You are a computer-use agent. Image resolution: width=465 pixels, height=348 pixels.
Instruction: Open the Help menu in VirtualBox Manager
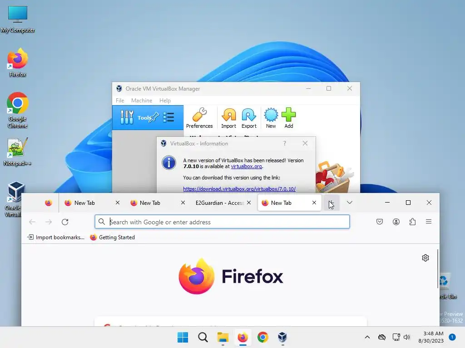click(x=165, y=101)
